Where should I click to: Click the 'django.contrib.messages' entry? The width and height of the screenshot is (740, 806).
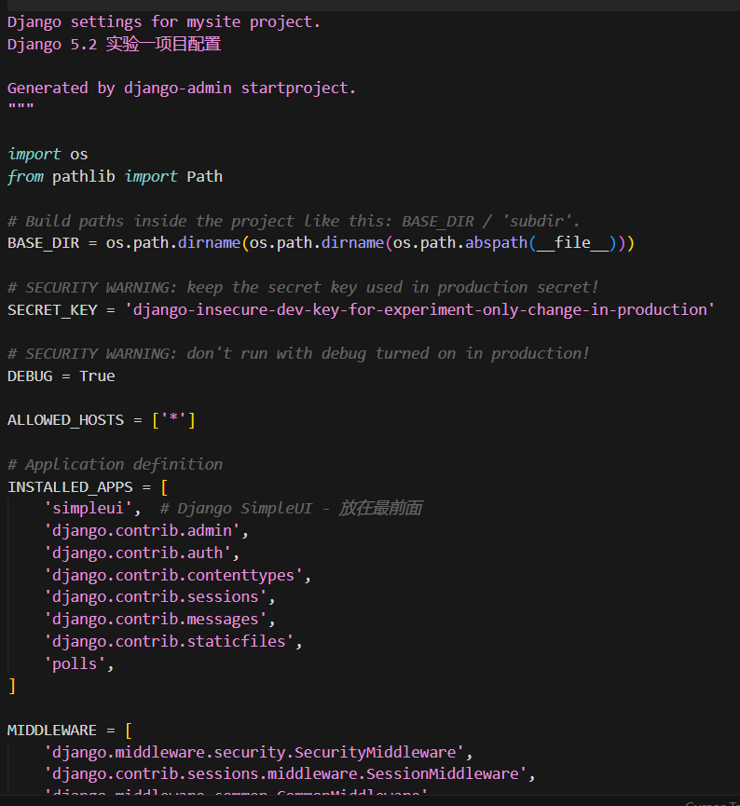coord(156,620)
